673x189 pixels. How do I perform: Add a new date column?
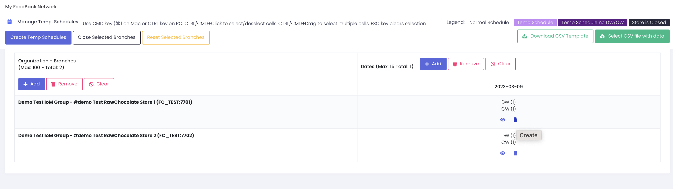click(x=433, y=64)
